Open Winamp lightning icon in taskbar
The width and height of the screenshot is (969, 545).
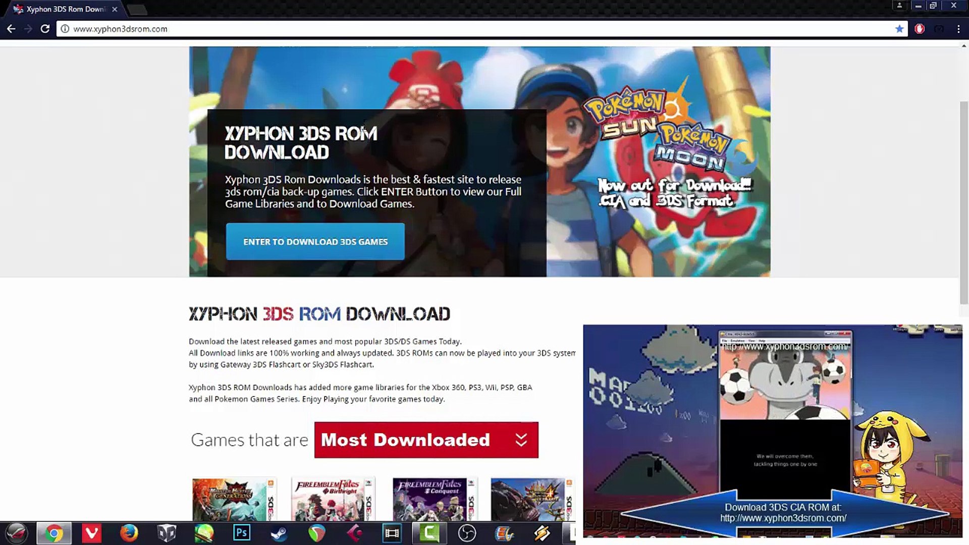pyautogui.click(x=542, y=533)
